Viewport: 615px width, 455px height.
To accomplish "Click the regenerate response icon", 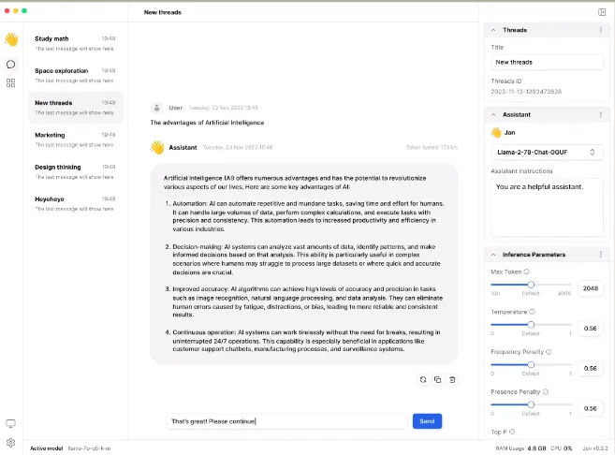I will (x=423, y=380).
